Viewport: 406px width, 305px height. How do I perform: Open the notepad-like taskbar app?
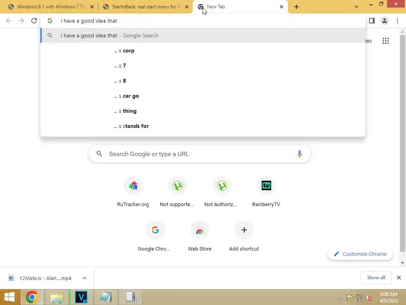pos(105,297)
